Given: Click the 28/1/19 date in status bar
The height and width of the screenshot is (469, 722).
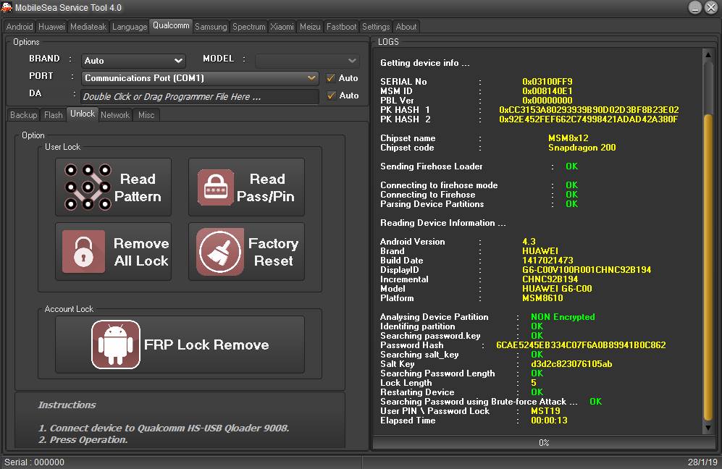Looking at the screenshot, I should pyautogui.click(x=702, y=462).
